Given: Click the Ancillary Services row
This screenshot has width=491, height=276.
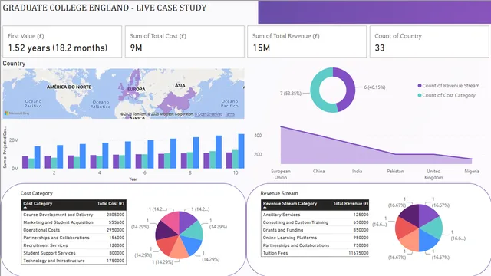Looking at the screenshot, I should coord(315,215).
